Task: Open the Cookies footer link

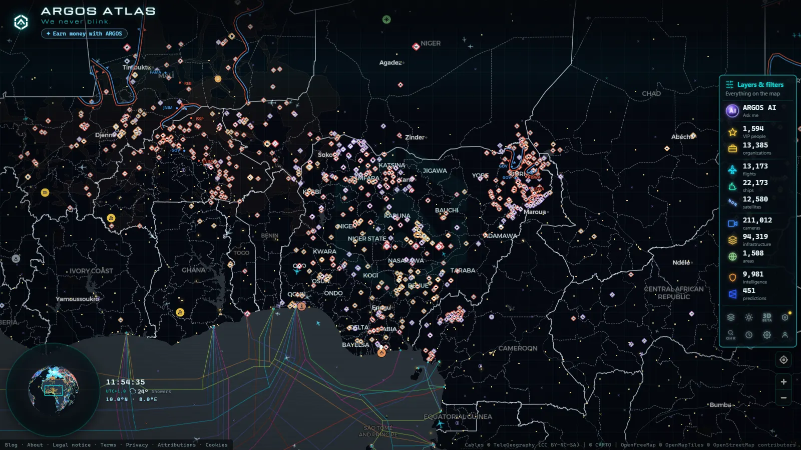Action: click(216, 445)
